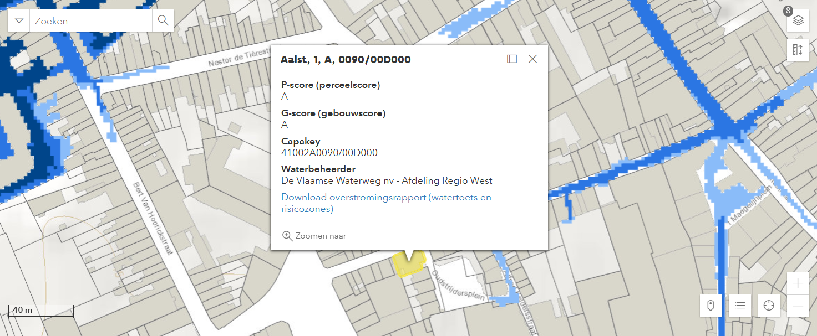Open the map layers panel
Screen dimensions: 817x336
[798, 21]
